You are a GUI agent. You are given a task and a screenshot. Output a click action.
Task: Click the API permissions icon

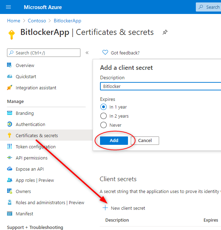(9, 158)
